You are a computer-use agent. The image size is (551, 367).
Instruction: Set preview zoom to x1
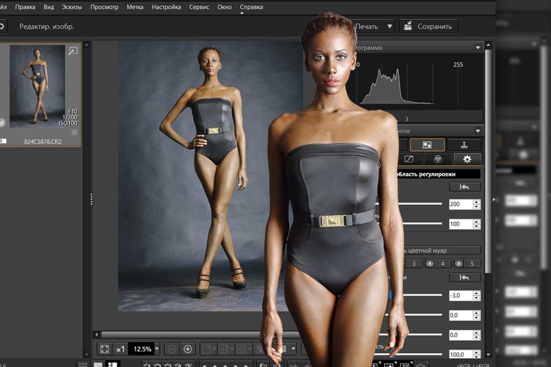point(121,349)
